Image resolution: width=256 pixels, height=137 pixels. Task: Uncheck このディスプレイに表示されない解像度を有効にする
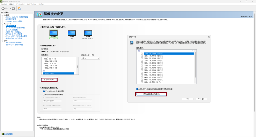click(x=137, y=89)
